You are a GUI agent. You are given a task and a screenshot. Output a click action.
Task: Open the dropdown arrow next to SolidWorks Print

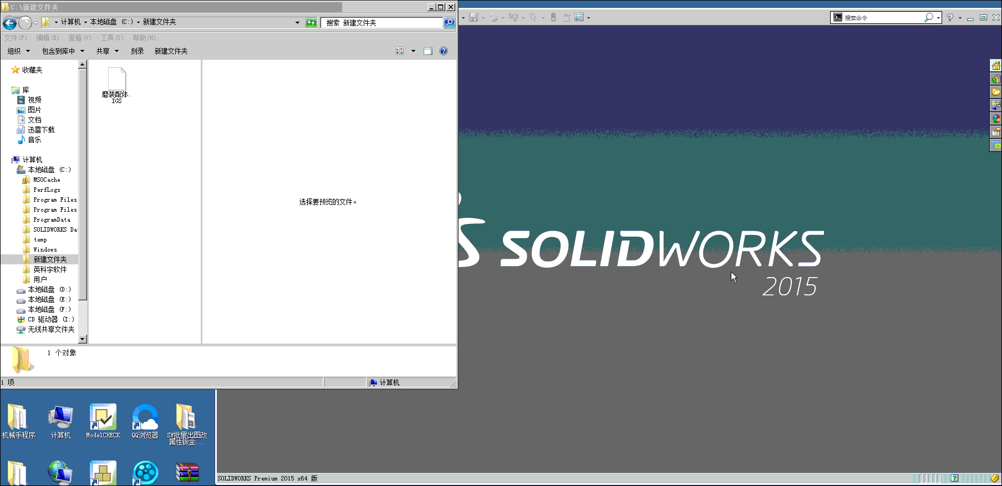click(503, 18)
